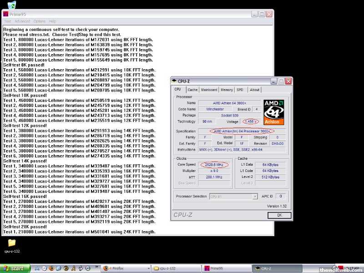The width and height of the screenshot is (364, 273).
Task: Open the Recycle Bin desktop icon
Action: click(11, 5)
